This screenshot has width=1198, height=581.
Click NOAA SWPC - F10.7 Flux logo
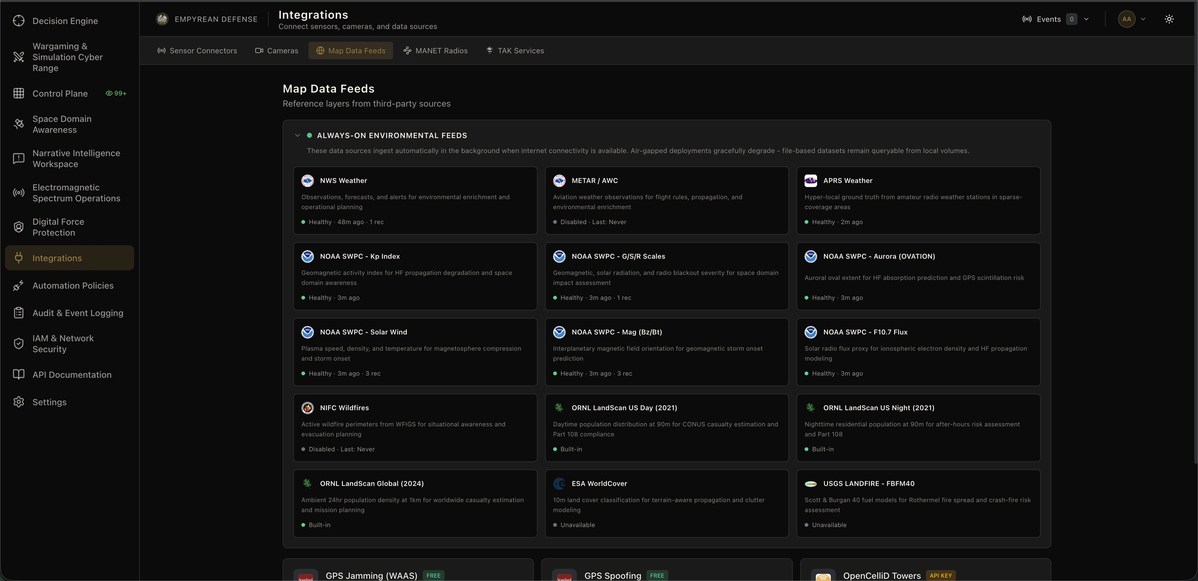(811, 332)
